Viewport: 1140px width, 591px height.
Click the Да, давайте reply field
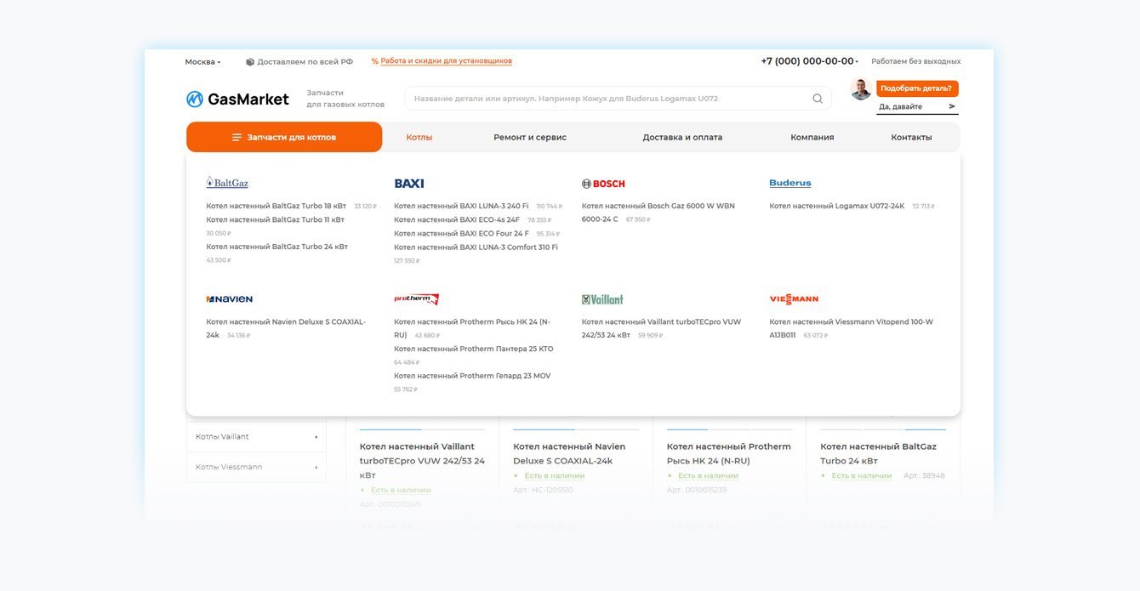917,107
